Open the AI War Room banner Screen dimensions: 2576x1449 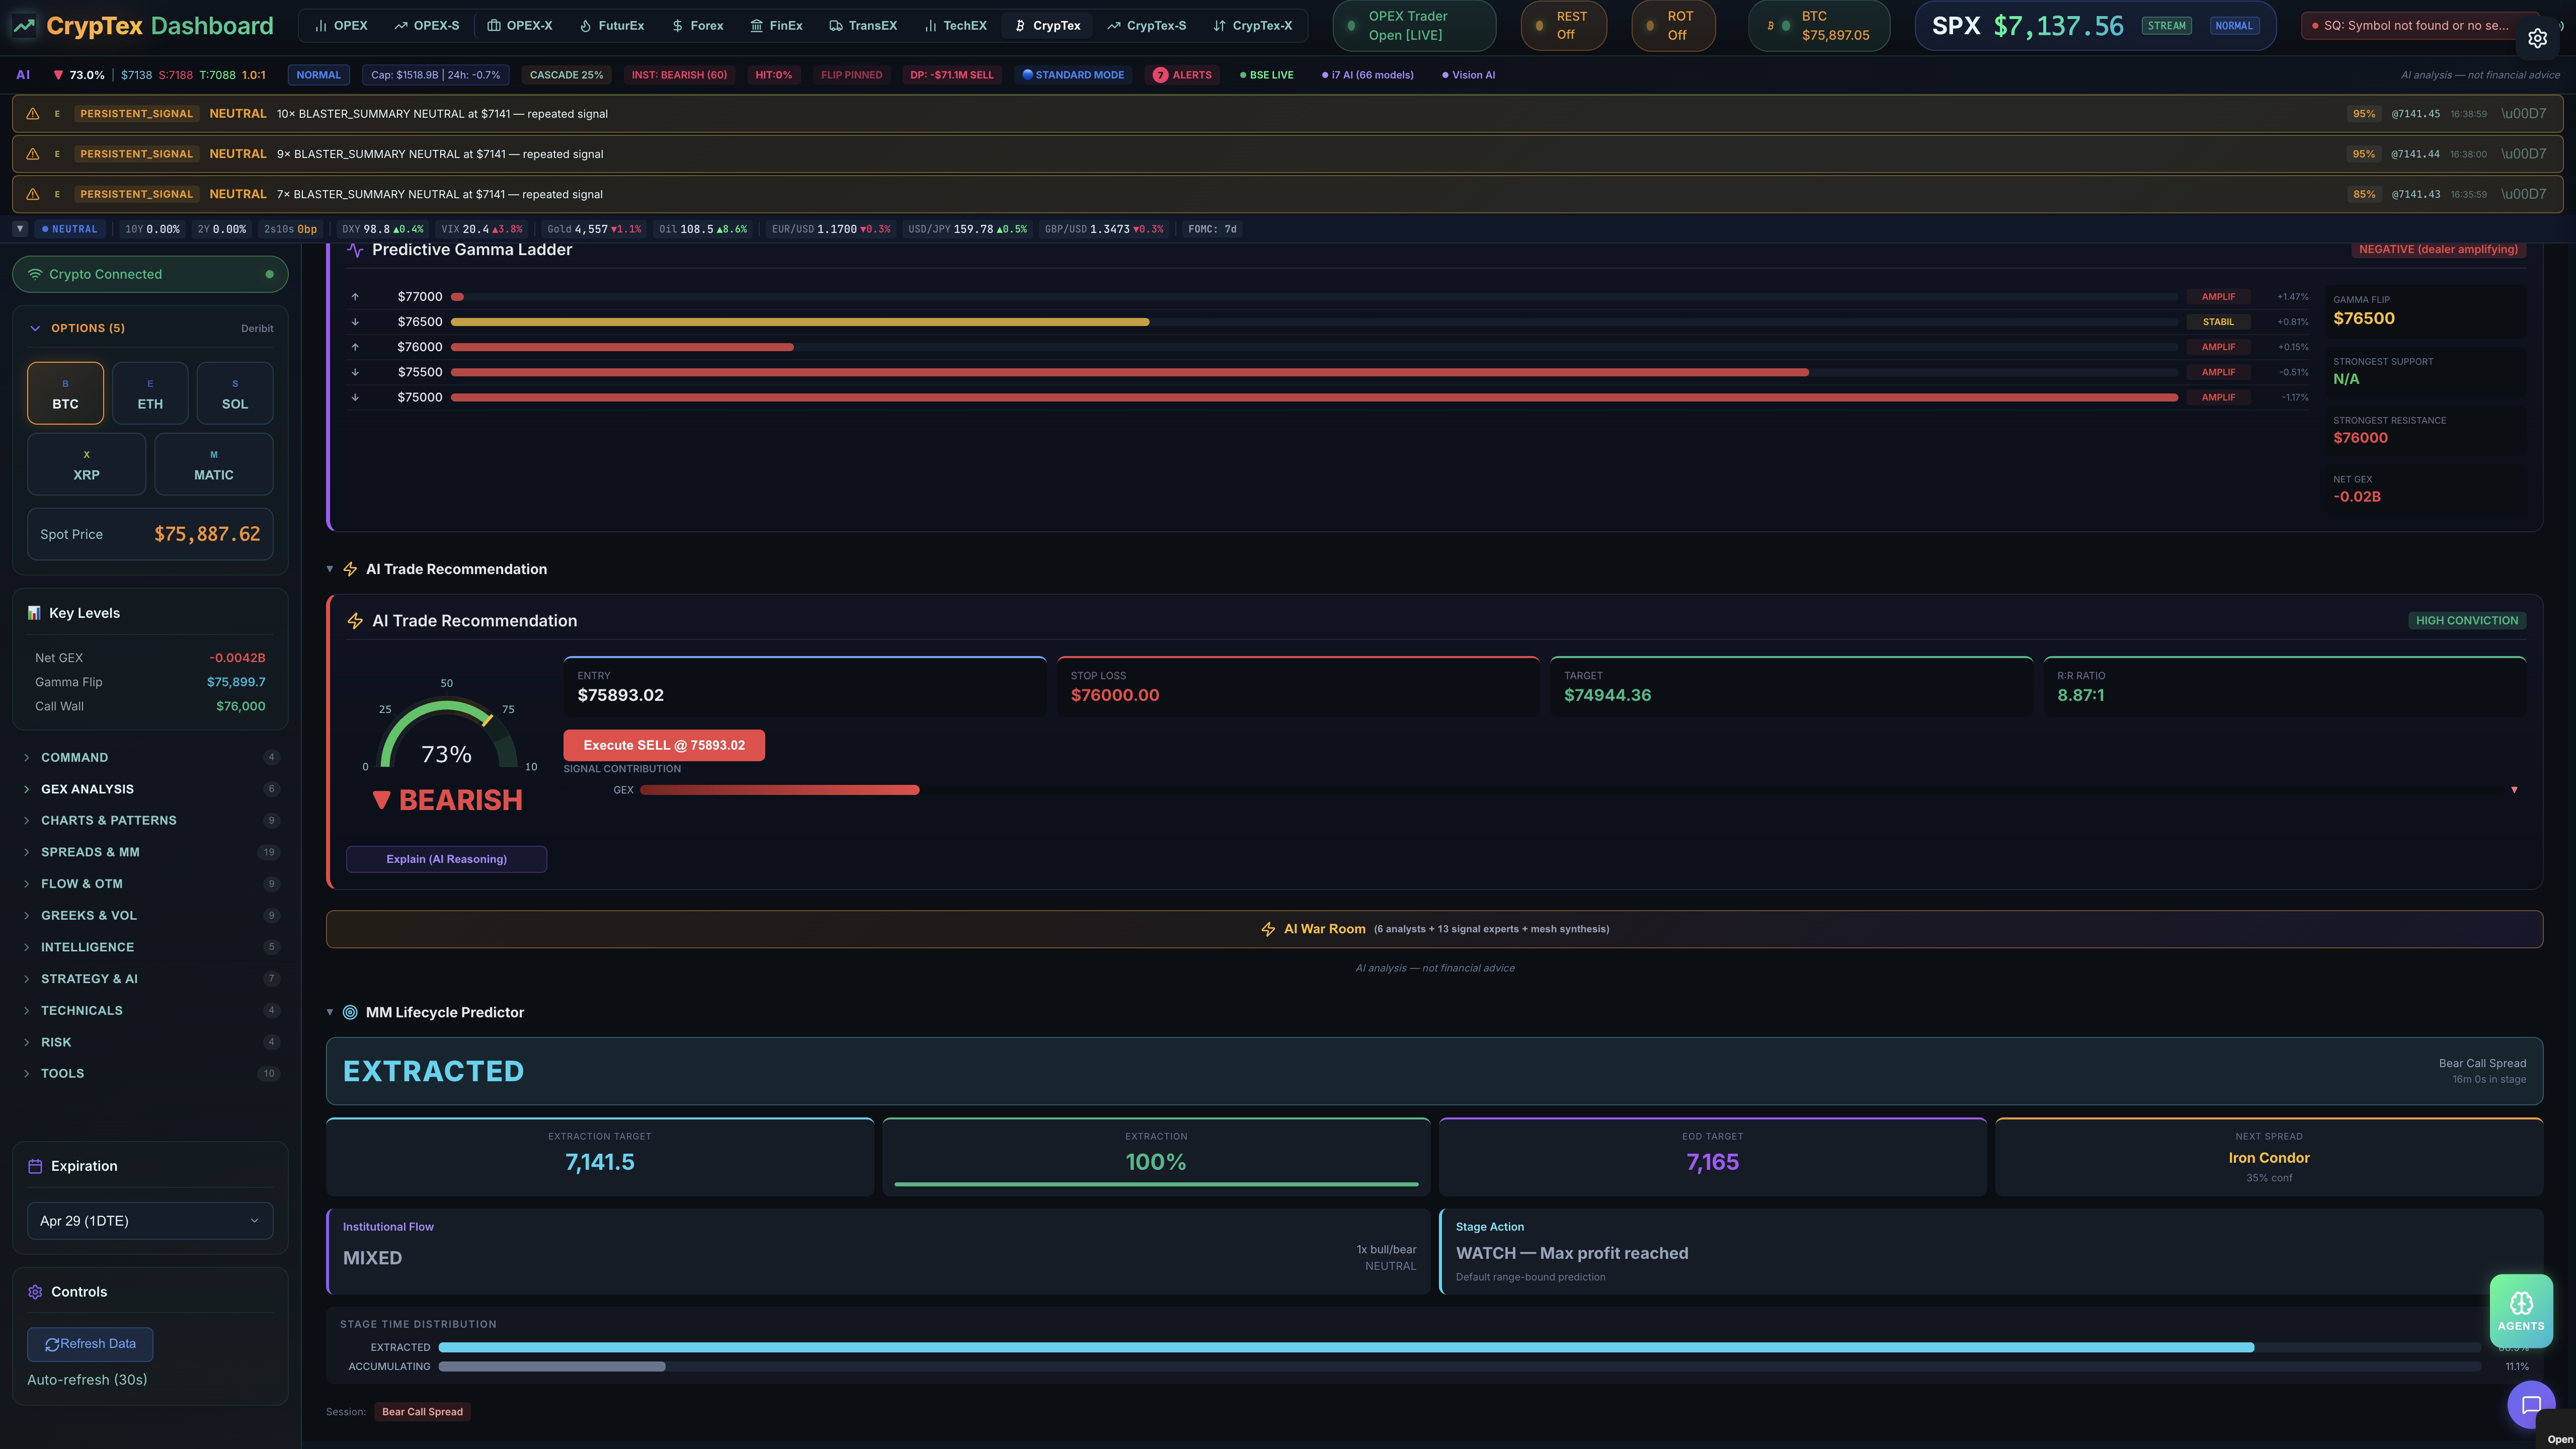1434,929
